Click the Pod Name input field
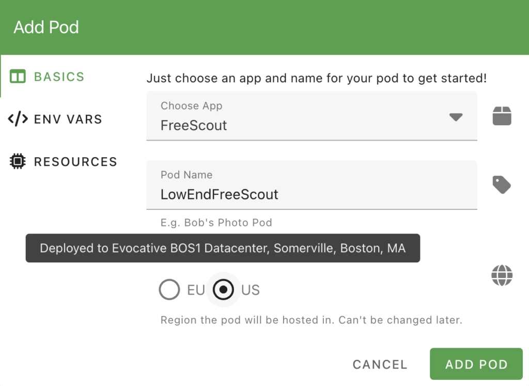The height and width of the screenshot is (386, 529). (310, 194)
